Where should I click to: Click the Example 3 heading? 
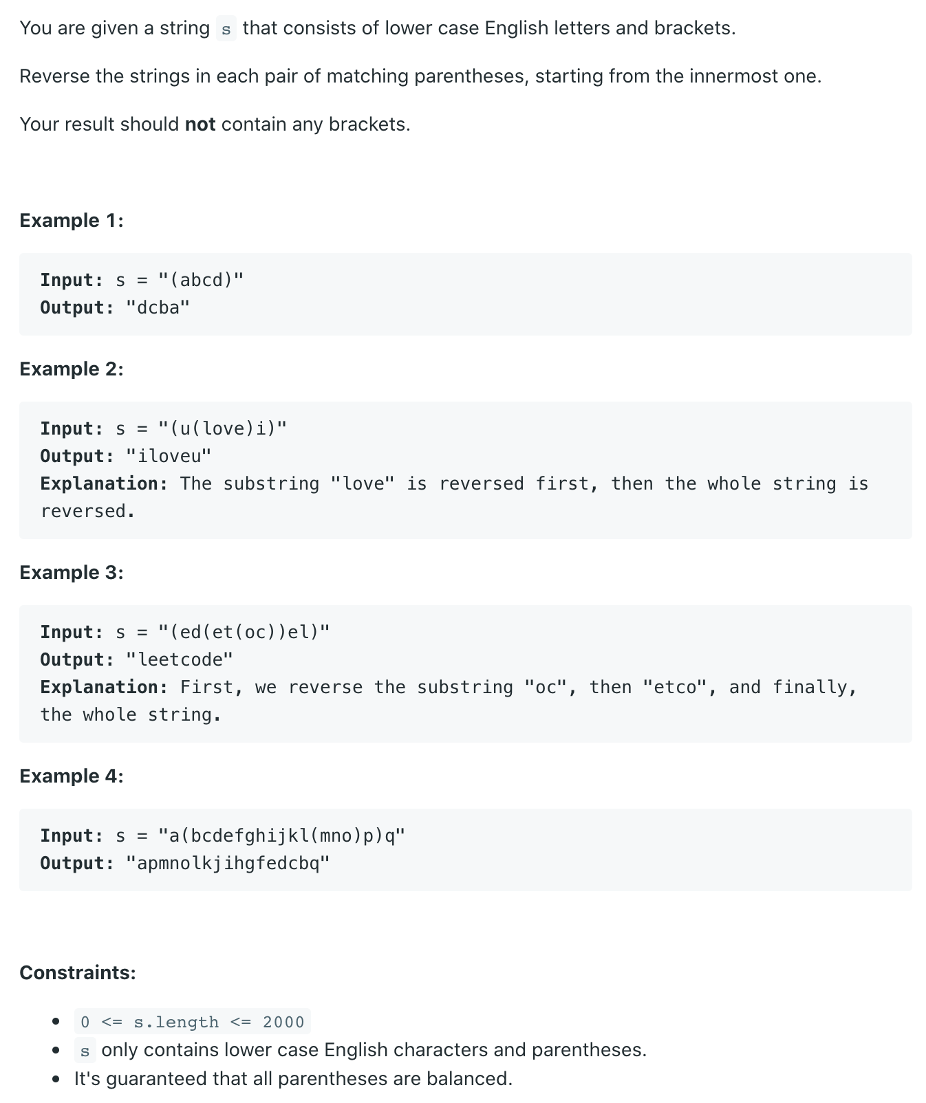tap(72, 573)
